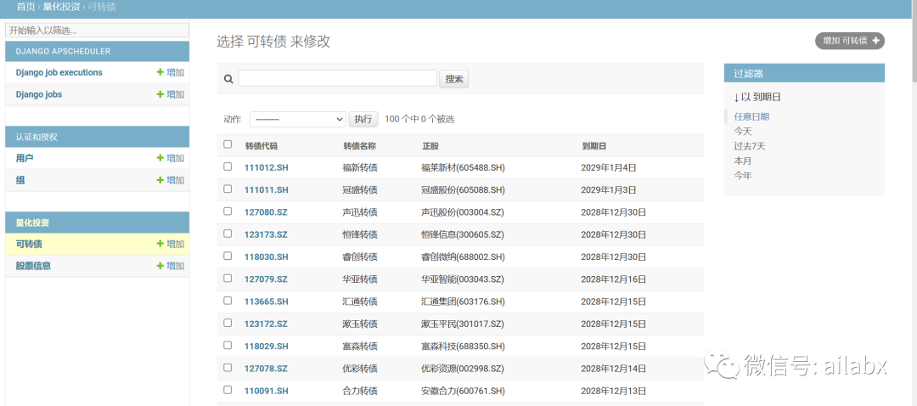Add a Django job via 增加

coord(170,94)
